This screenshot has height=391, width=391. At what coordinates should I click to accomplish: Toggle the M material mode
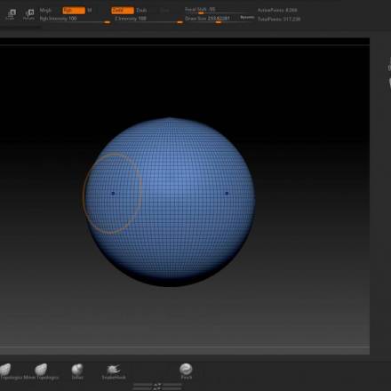tap(90, 11)
